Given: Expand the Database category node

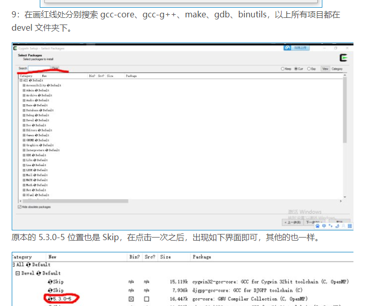Looking at the screenshot, I should tap(24, 110).
